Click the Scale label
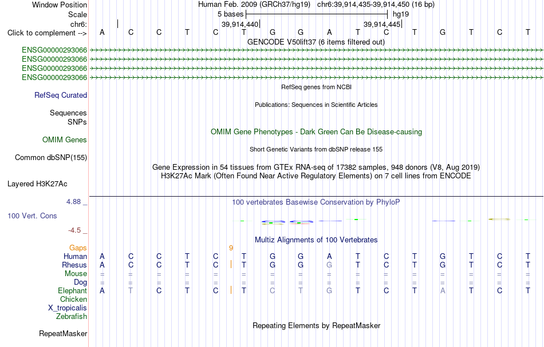 [77, 14]
